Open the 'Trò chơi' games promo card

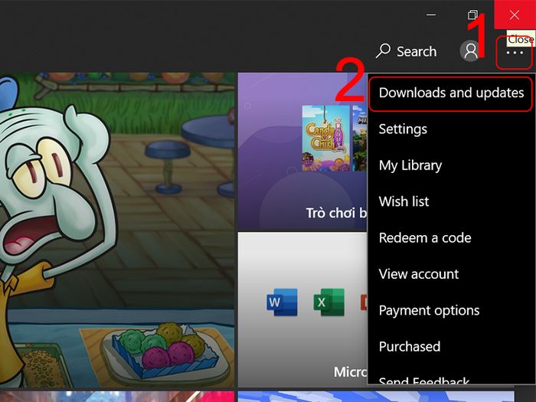coord(302,151)
